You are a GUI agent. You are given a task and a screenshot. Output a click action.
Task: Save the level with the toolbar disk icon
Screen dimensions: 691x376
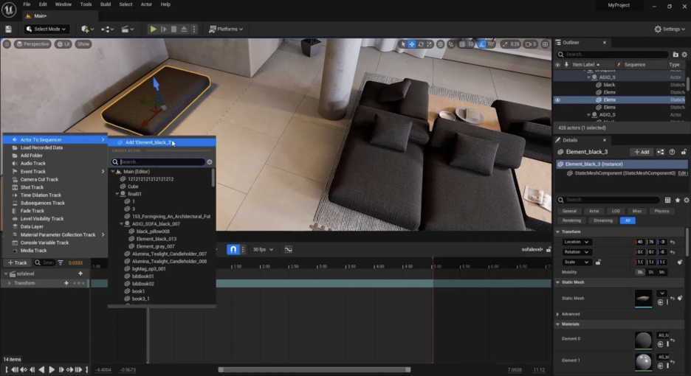[x=8, y=29]
